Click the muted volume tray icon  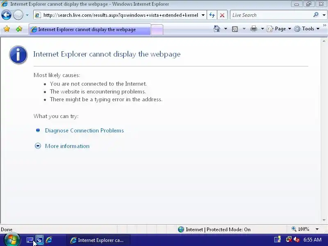(296, 239)
